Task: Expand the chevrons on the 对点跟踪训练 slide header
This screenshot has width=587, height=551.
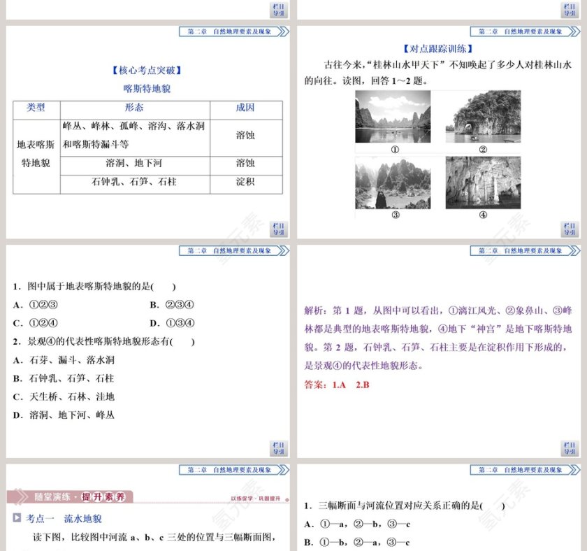Action: tap(574, 30)
